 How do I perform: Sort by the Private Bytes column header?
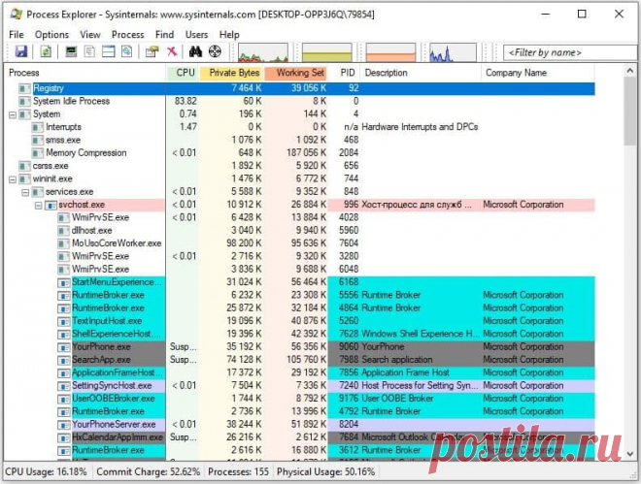tap(231, 73)
